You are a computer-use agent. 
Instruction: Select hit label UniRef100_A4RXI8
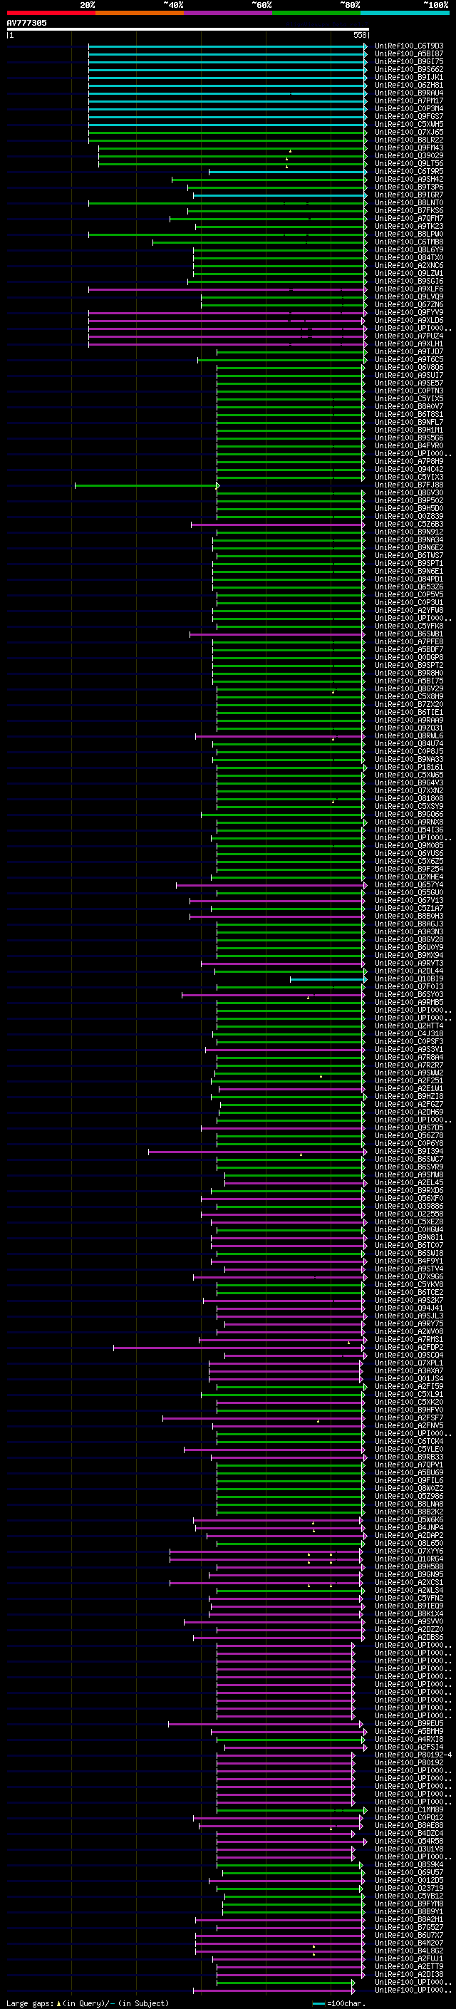pos(409,1739)
